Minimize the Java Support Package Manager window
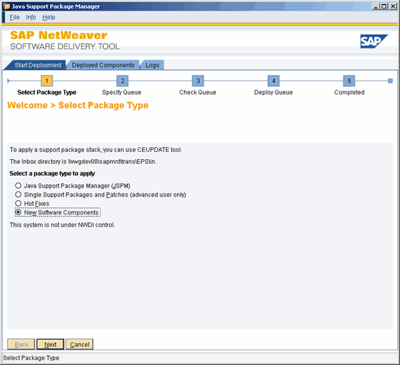Image resolution: width=400 pixels, height=365 pixels. [x=376, y=6]
